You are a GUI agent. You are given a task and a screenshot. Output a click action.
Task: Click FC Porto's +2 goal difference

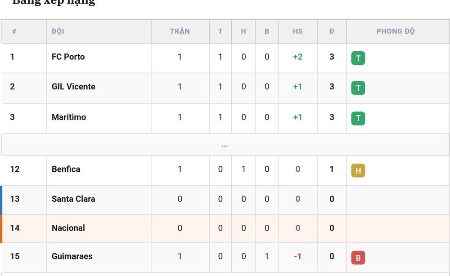tap(297, 57)
